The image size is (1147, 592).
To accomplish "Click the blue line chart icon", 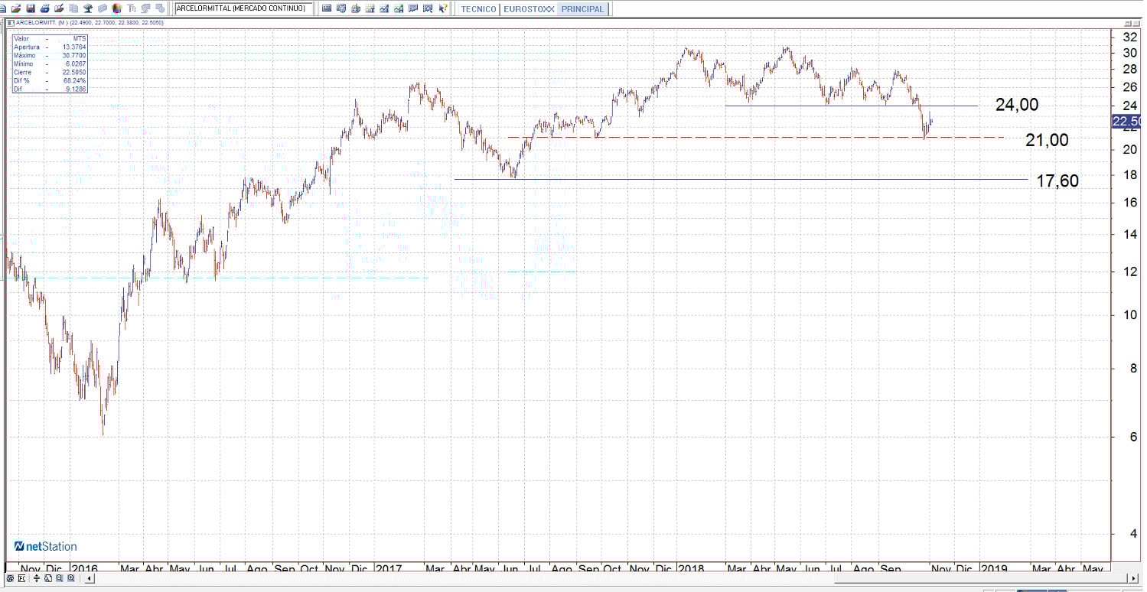I will pyautogui.click(x=384, y=8).
